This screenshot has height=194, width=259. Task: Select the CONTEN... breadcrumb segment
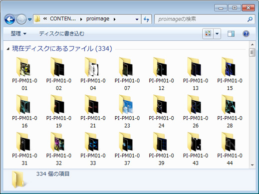point(63,19)
